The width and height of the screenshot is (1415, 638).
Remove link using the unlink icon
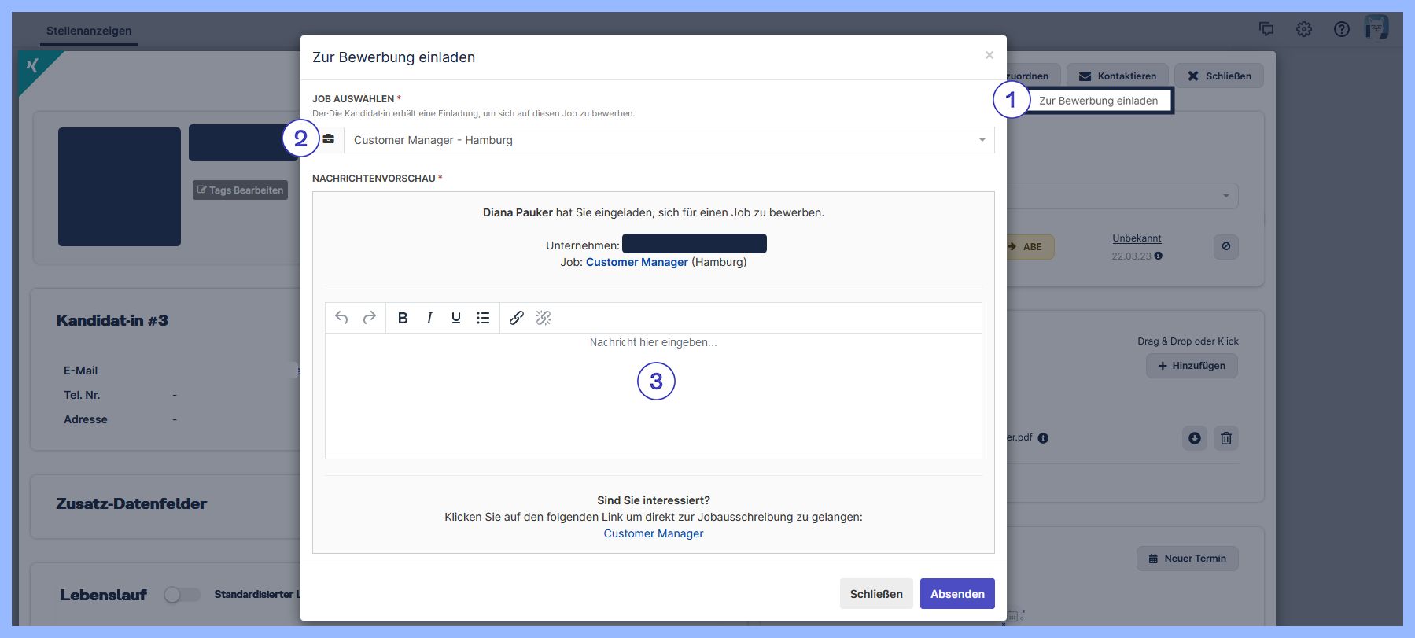coord(544,318)
